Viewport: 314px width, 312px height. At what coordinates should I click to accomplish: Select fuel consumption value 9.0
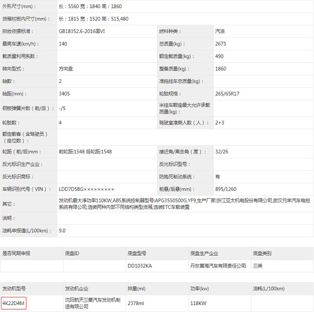pos(62,231)
